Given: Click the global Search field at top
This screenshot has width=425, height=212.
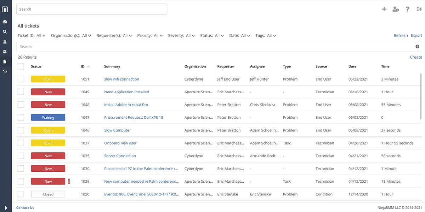Looking at the screenshot, I should (x=91, y=9).
